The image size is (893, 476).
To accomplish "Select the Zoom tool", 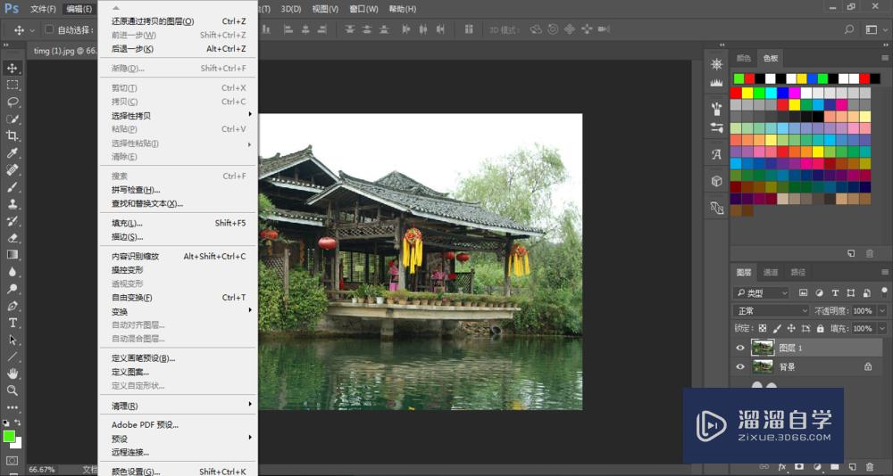I will point(12,390).
